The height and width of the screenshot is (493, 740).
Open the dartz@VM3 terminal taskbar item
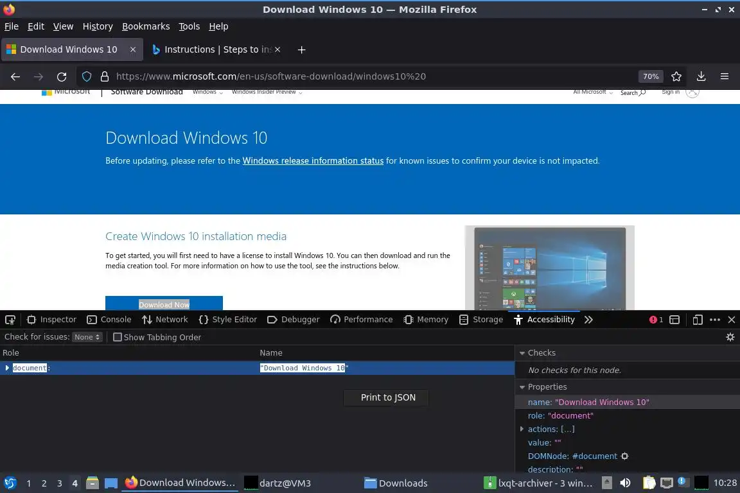(x=277, y=483)
